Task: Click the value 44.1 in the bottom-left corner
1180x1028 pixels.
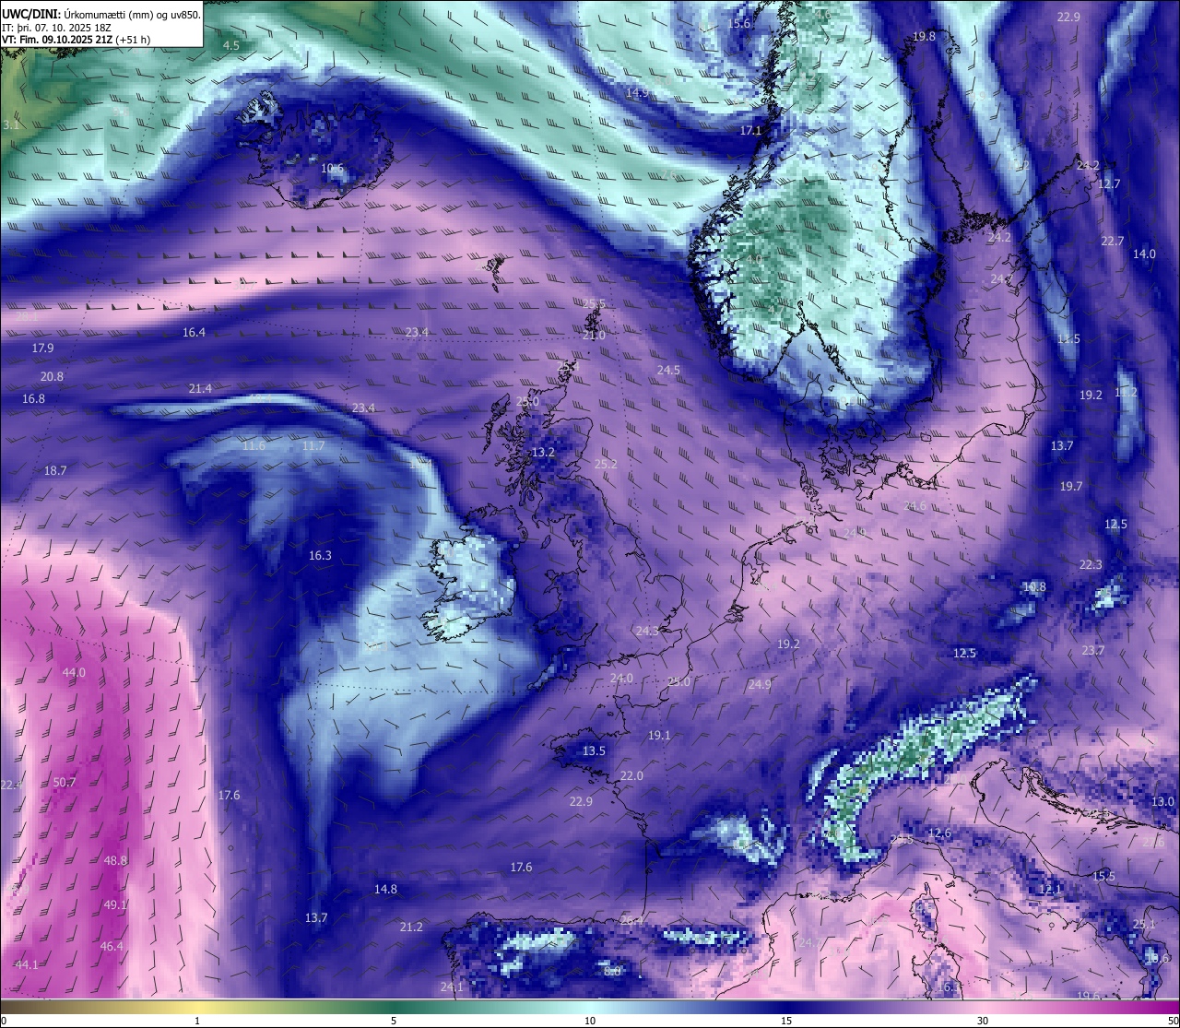Action: (x=27, y=964)
